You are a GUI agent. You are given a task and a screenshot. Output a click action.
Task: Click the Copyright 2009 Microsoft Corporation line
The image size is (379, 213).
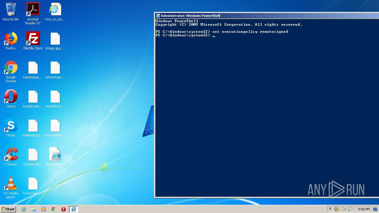pos(229,25)
